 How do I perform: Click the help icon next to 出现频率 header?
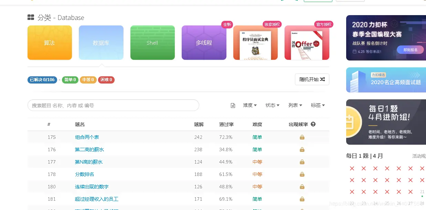[313, 124]
